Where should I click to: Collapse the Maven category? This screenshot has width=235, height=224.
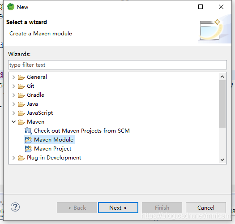[13, 122]
